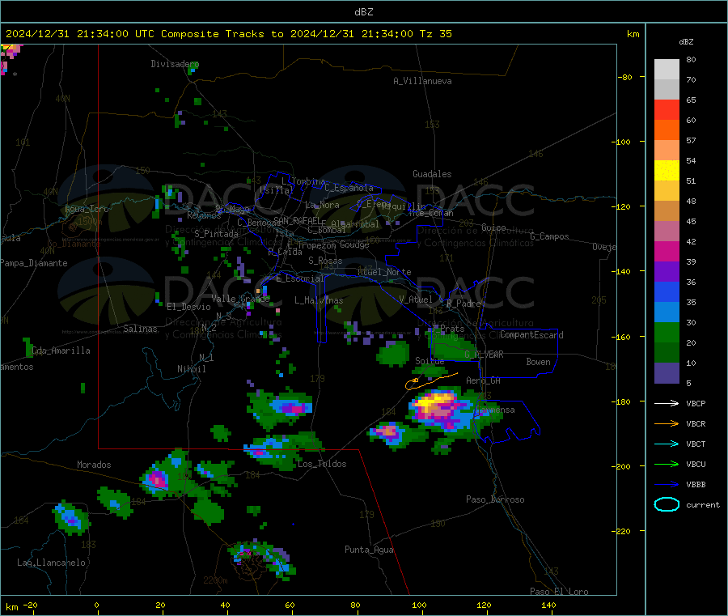Click the '80' value at the top of the color scale
This screenshot has height=616, width=728.
coord(691,59)
